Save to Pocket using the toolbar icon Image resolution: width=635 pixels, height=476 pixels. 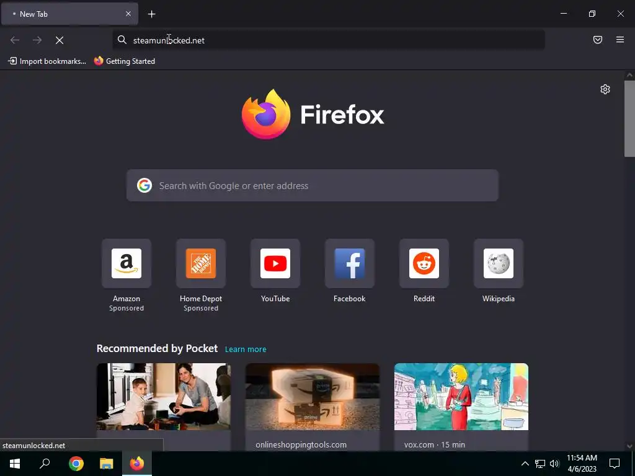[x=598, y=40]
